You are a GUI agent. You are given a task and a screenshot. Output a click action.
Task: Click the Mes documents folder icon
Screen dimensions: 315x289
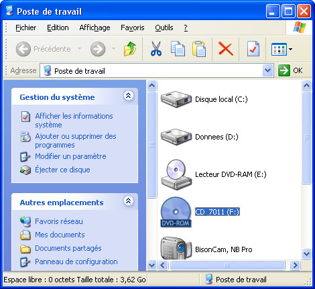coord(25,235)
